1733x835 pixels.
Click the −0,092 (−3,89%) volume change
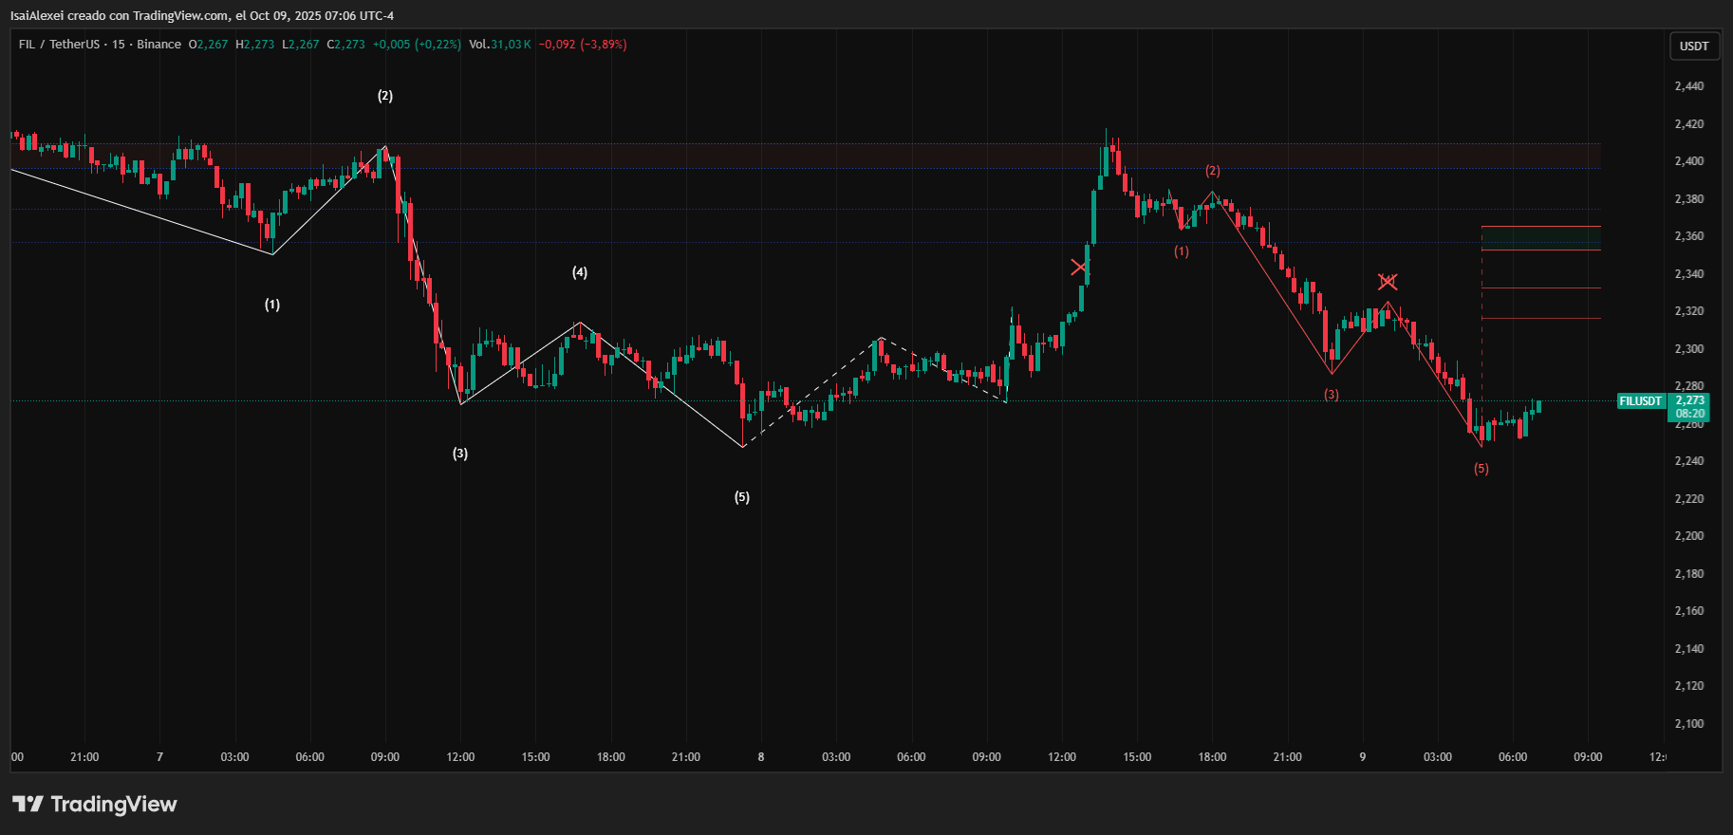coord(583,45)
